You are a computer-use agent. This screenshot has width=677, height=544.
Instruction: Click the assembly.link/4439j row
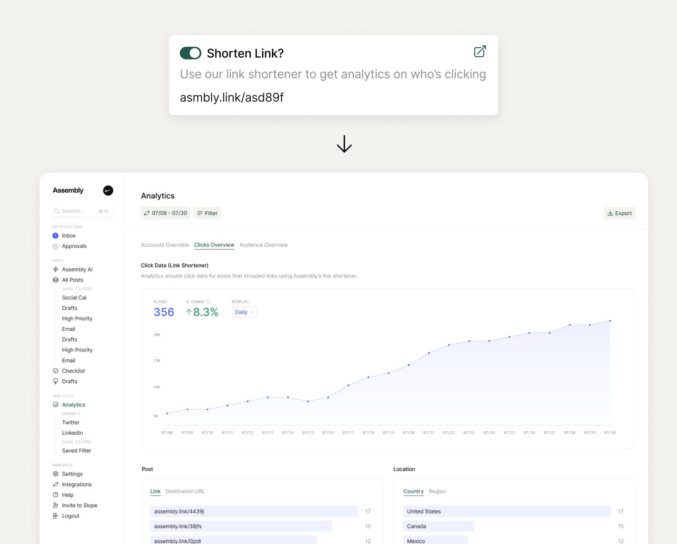(254, 511)
